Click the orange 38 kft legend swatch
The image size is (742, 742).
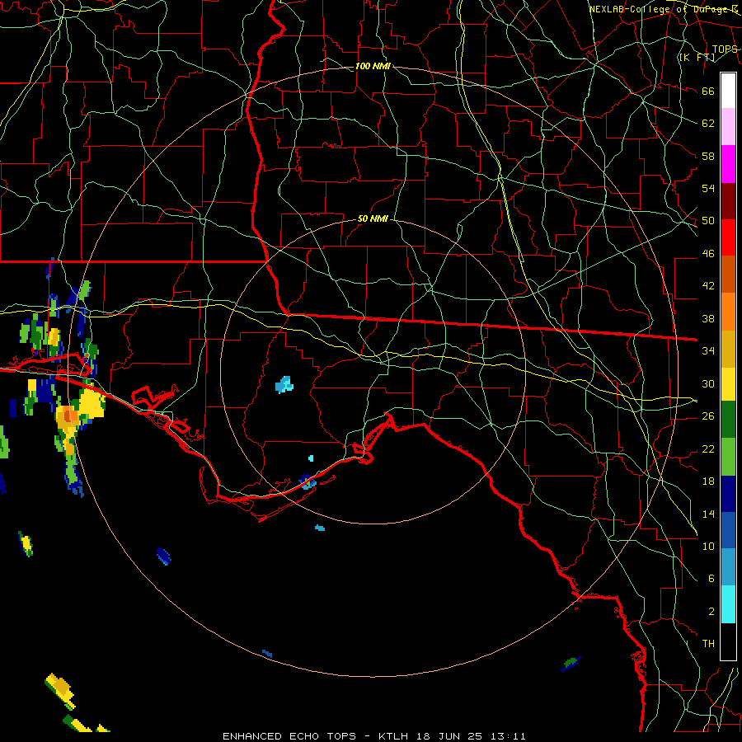click(728, 311)
